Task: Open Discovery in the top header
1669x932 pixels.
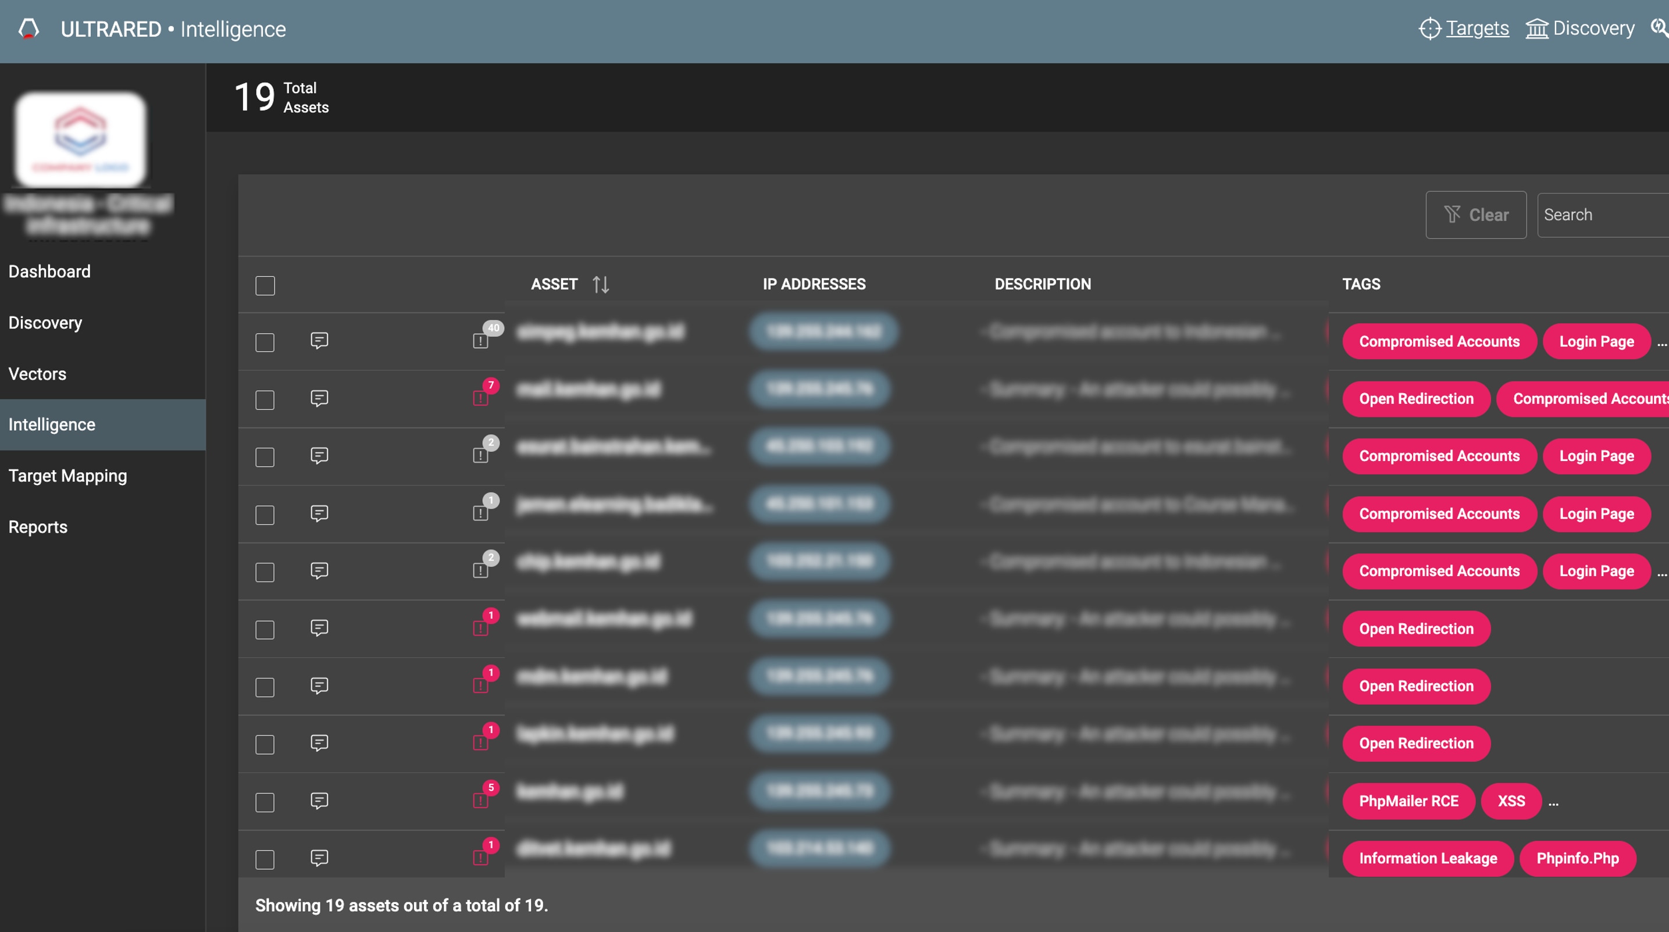Action: coord(1579,28)
